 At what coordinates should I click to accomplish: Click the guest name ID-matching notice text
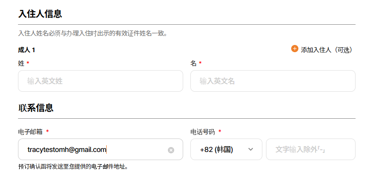pos(93,33)
